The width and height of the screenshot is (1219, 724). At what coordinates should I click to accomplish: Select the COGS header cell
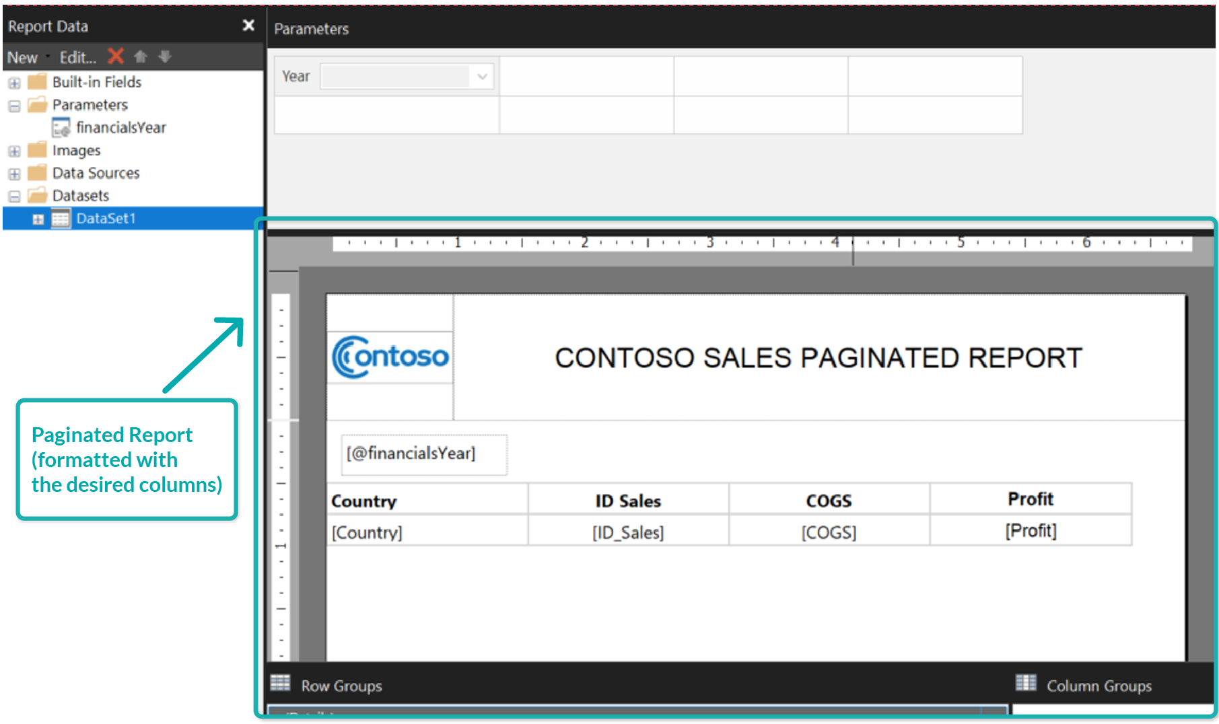point(829,500)
